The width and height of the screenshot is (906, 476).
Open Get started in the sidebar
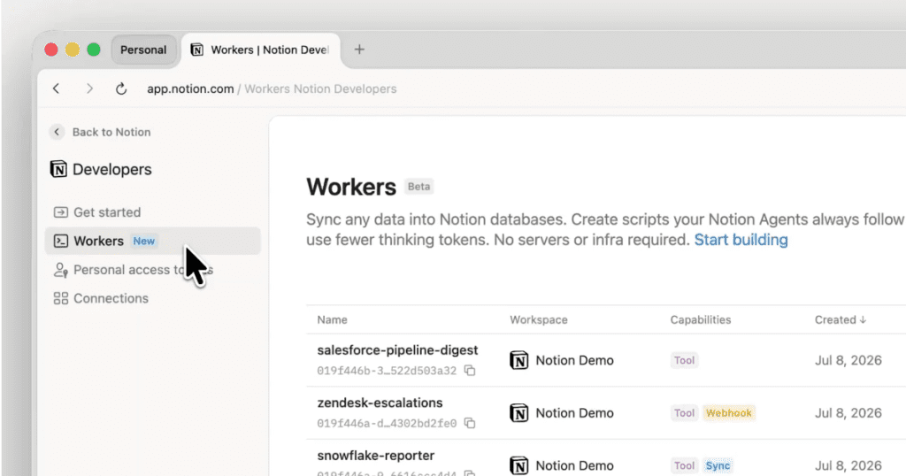(x=152, y=212)
